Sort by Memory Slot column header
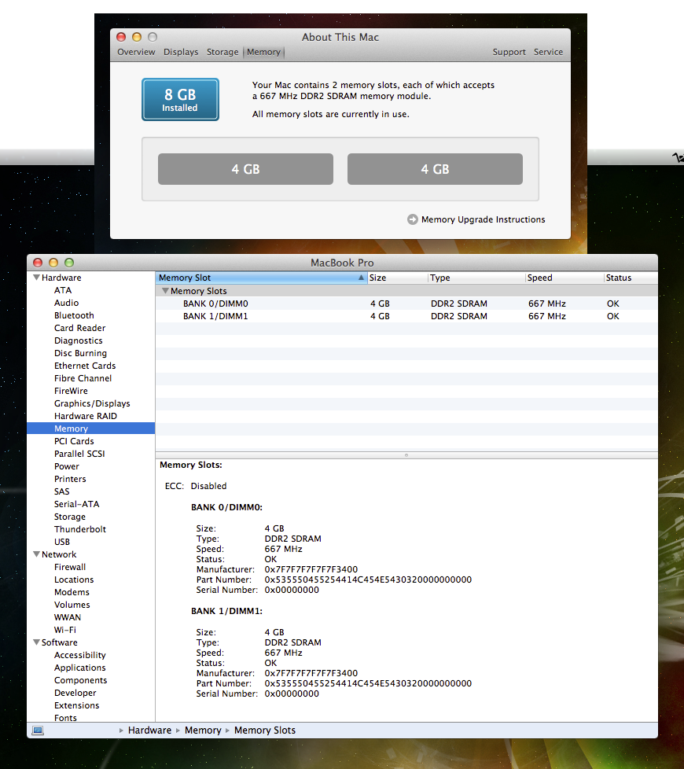The height and width of the screenshot is (769, 684). [x=261, y=278]
